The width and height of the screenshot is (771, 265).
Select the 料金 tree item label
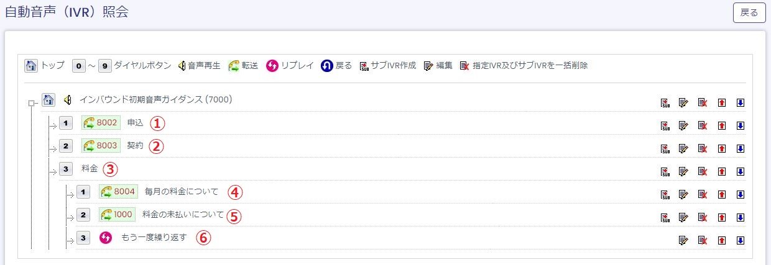(90, 169)
